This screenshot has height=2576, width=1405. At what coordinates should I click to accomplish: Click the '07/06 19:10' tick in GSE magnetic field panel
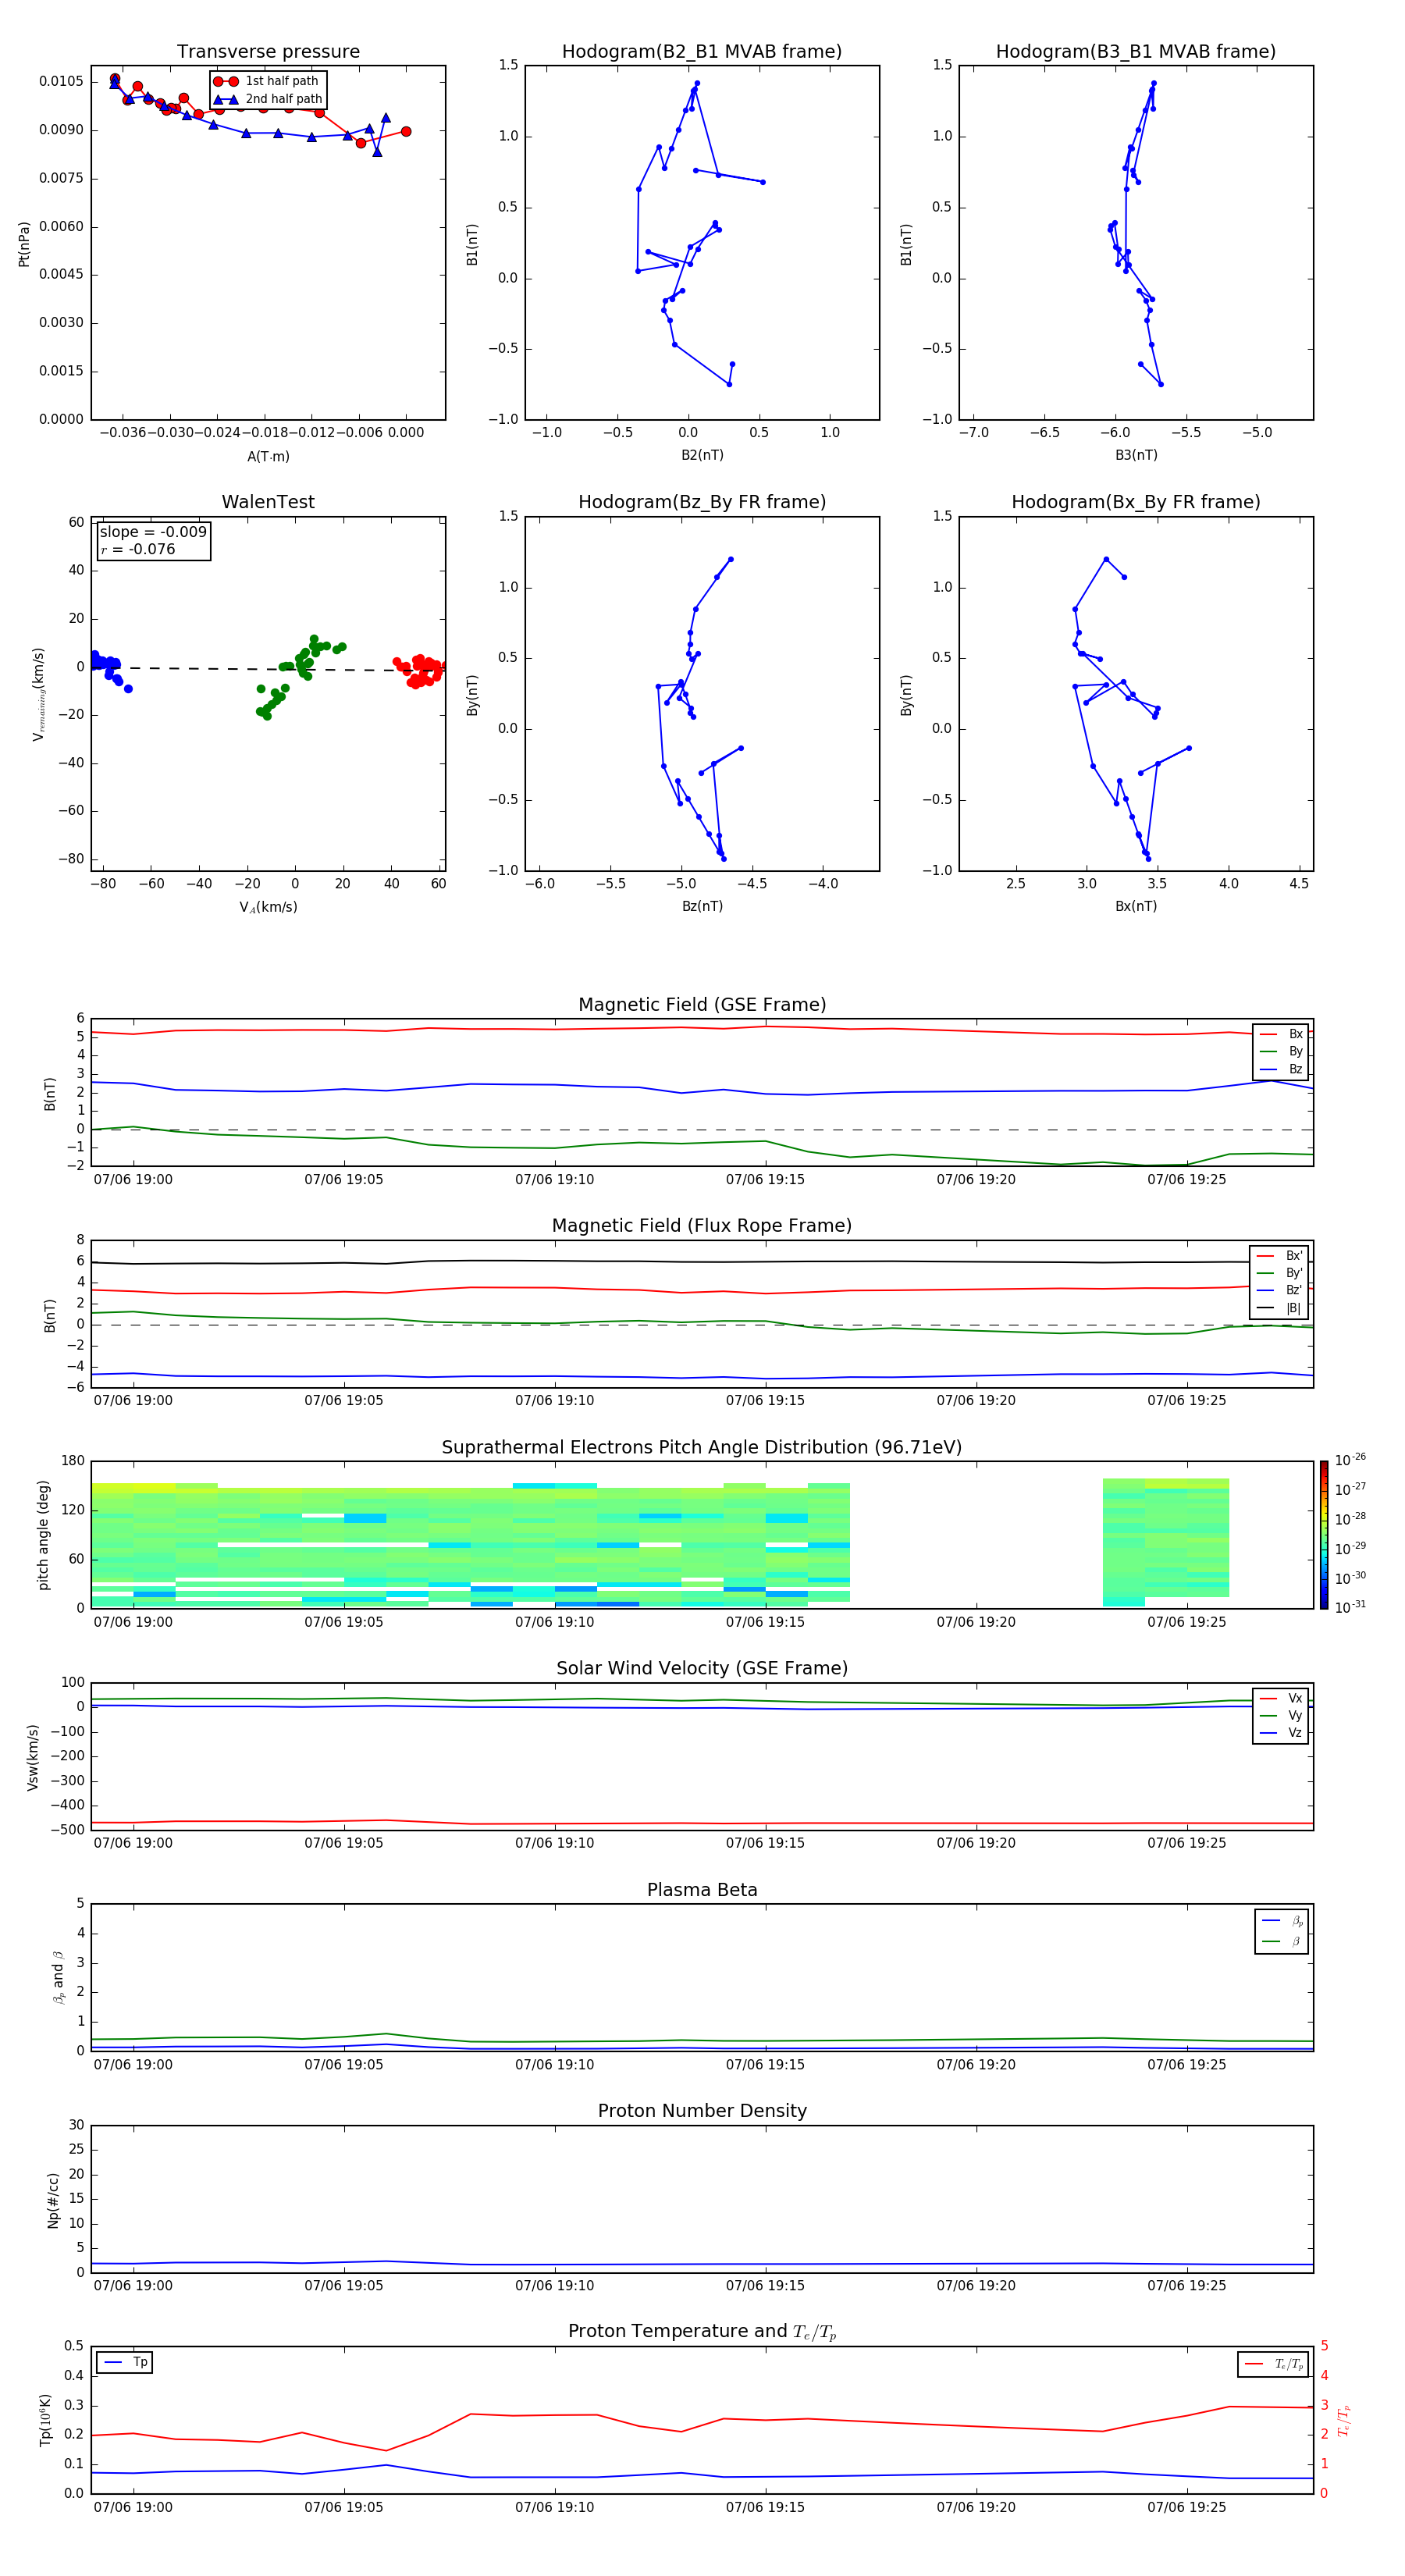click(555, 1180)
